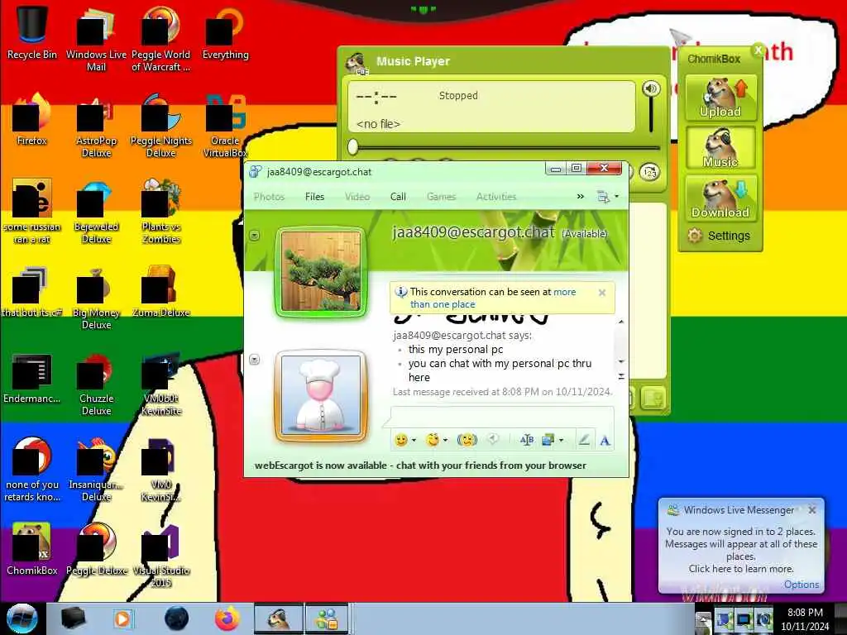Open Firefox from the taskbar
Viewport: 847px width, 635px height.
[227, 618]
